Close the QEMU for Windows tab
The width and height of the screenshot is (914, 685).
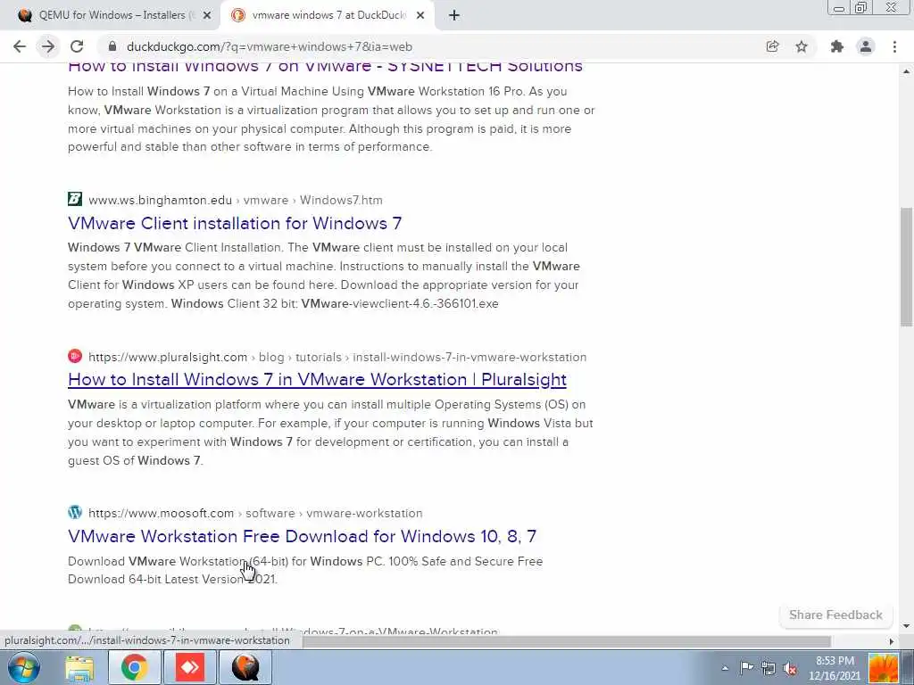pyautogui.click(x=206, y=16)
